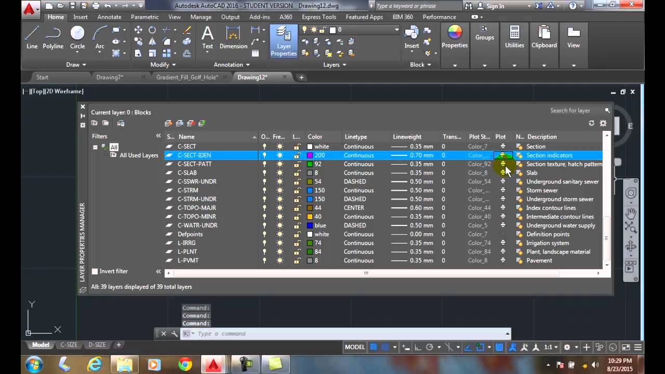Image resolution: width=665 pixels, height=374 pixels.
Task: Click the blue color swatch for C-WATR-UNDR
Action: (310, 225)
